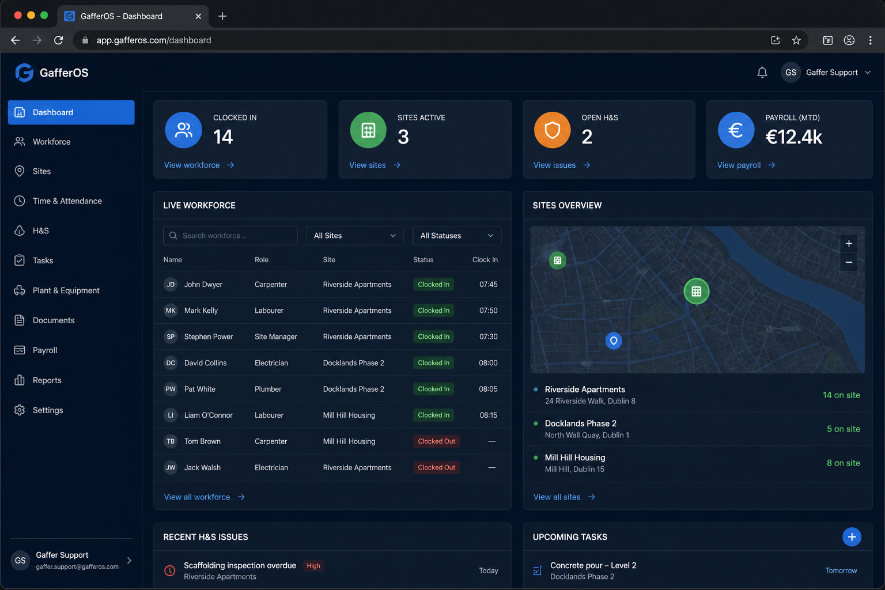The height and width of the screenshot is (590, 885).
Task: Open the Dashboard sidebar item
Action: pyautogui.click(x=71, y=112)
